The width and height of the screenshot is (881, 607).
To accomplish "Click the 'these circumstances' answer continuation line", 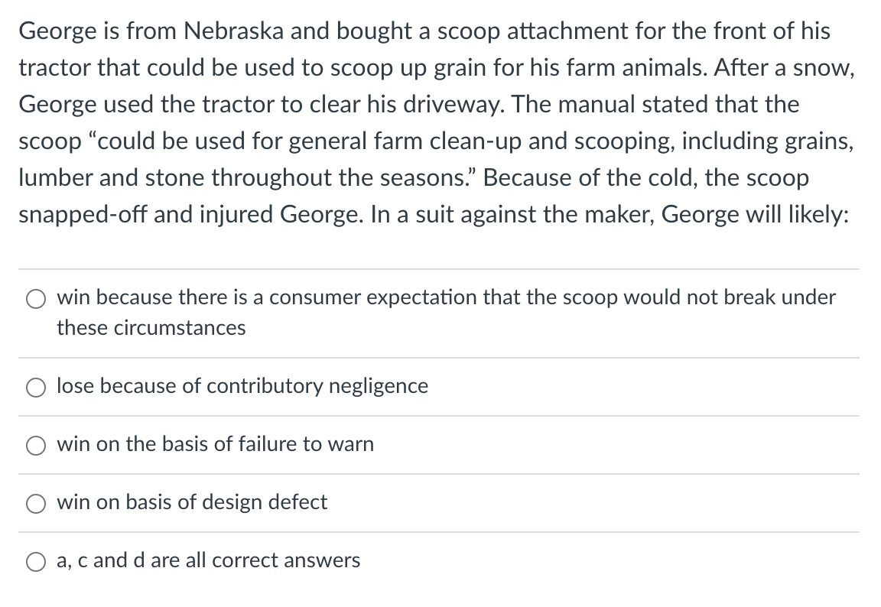I will pyautogui.click(x=151, y=328).
